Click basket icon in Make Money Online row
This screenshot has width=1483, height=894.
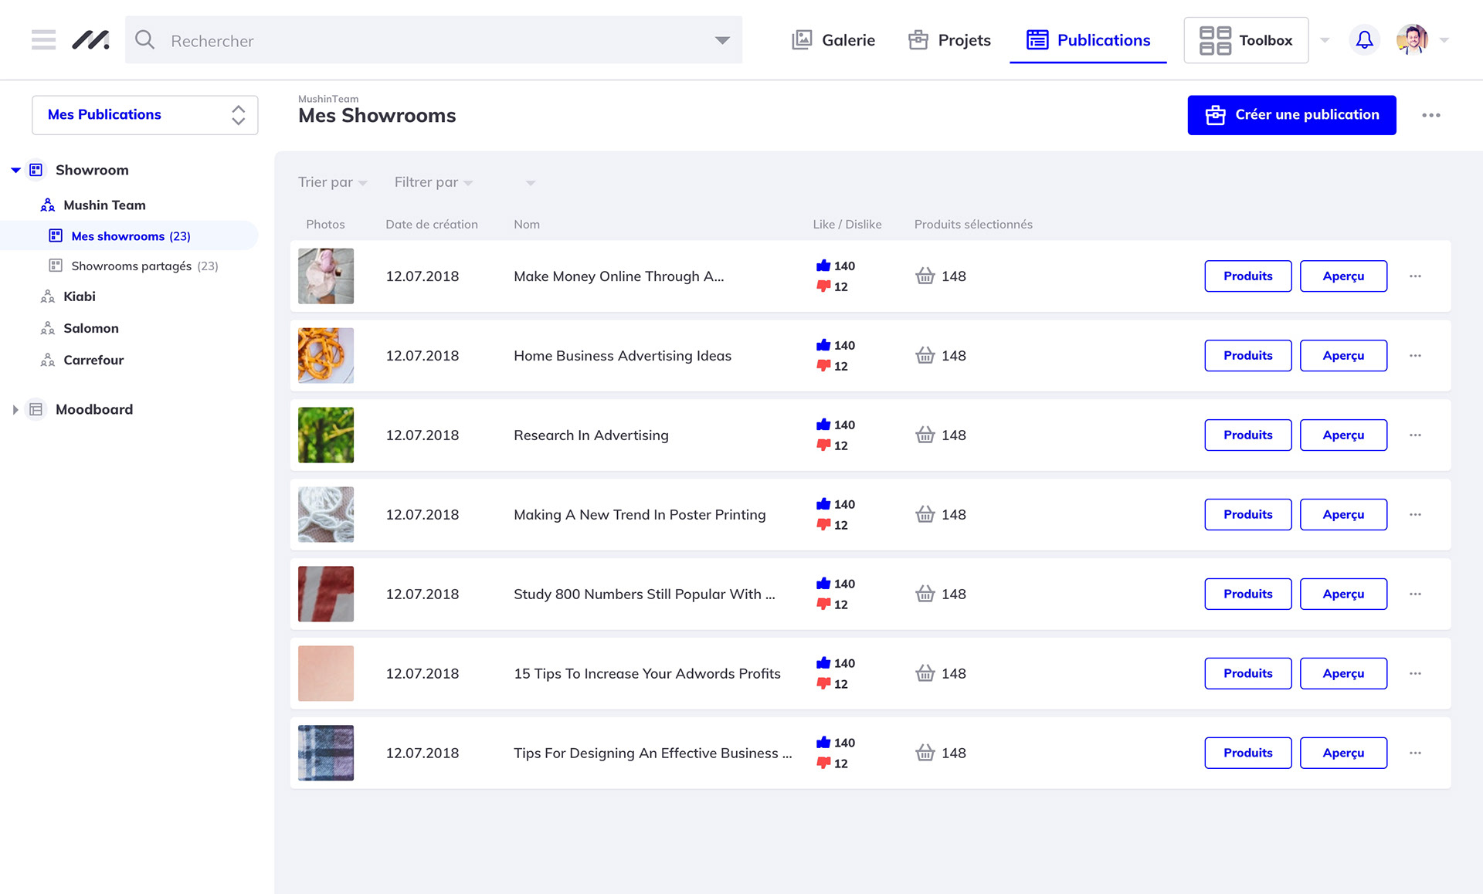925,276
